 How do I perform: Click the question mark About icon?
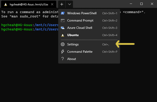coord(63,59)
